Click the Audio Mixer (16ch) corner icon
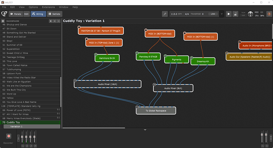 75,80
